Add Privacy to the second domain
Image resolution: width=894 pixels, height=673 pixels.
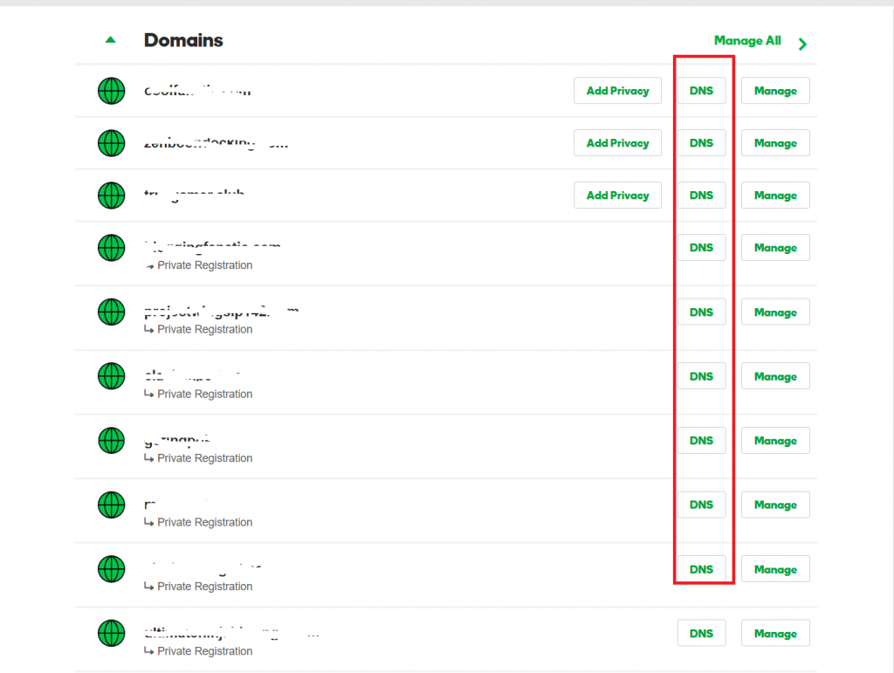pyautogui.click(x=617, y=143)
